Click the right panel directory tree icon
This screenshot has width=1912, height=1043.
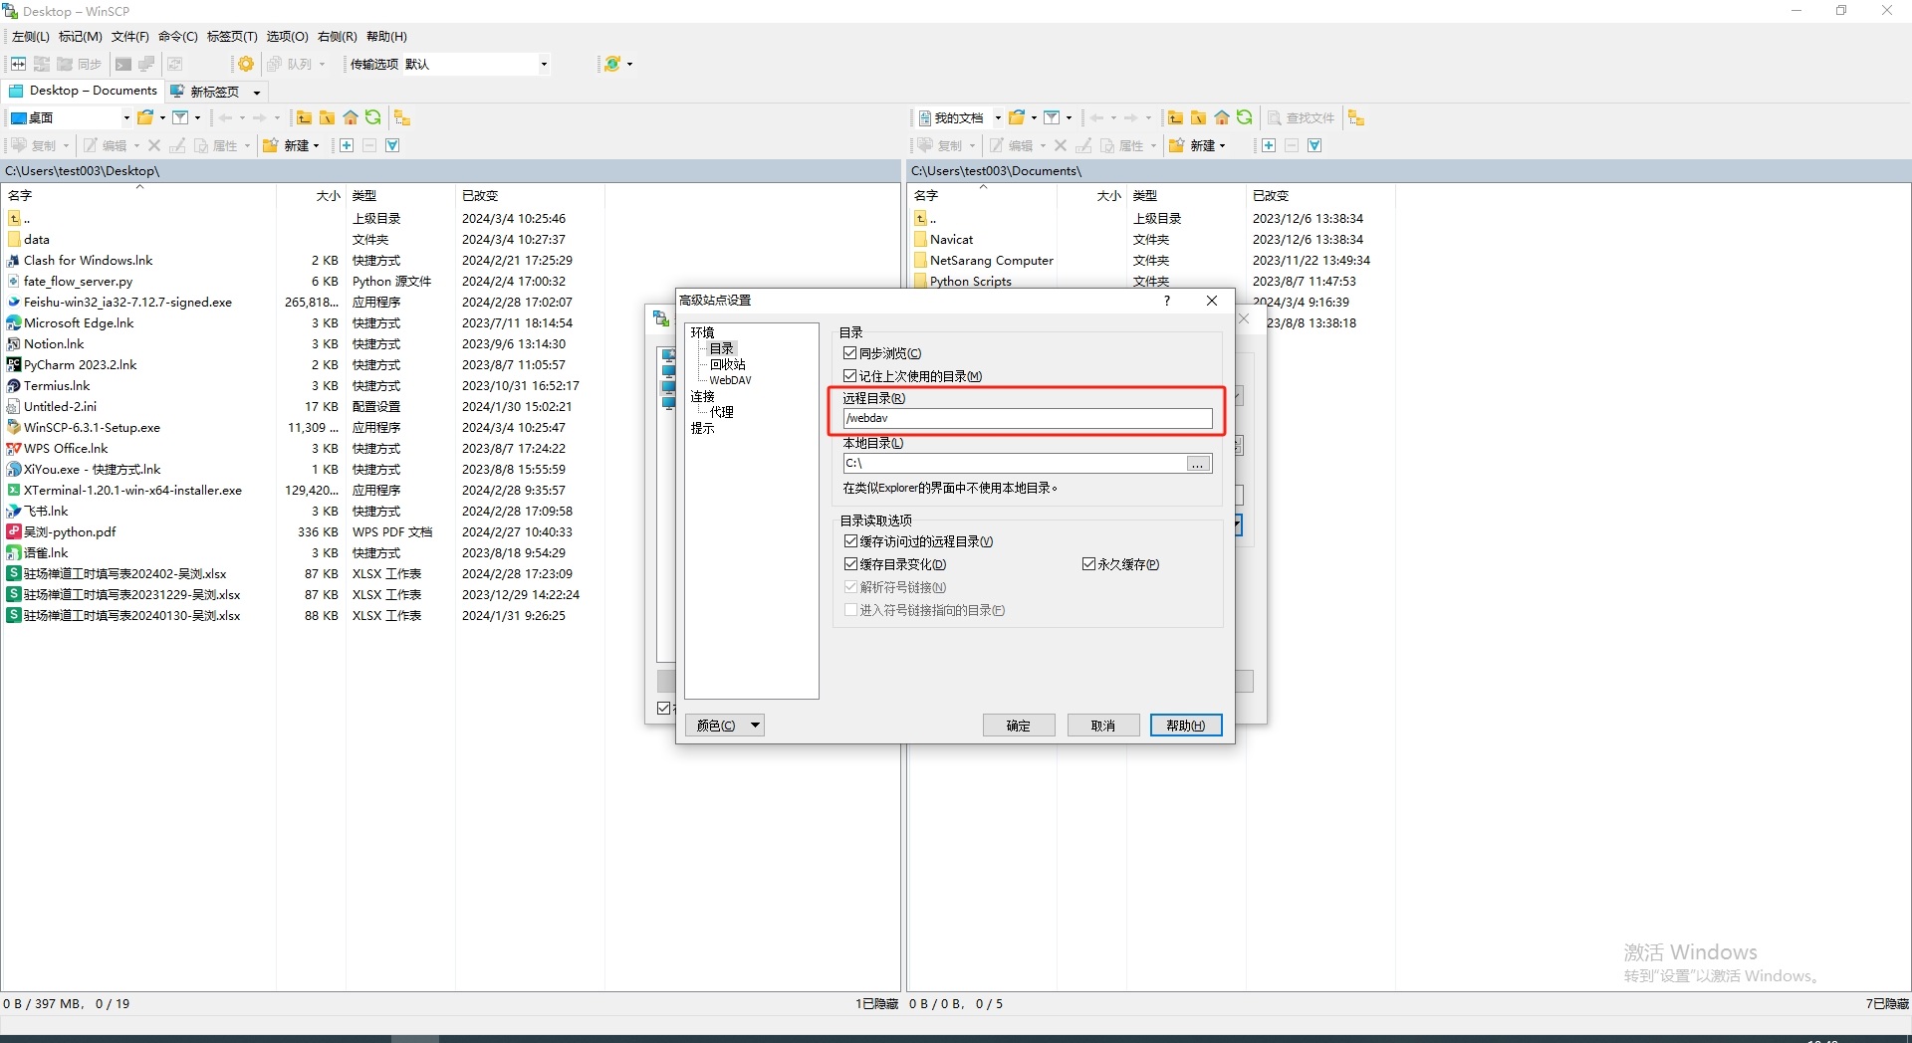click(1356, 117)
